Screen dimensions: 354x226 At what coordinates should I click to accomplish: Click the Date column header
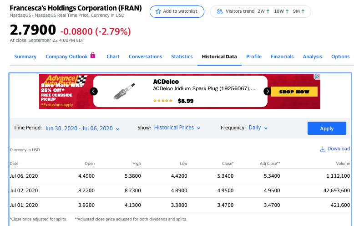[14, 164]
